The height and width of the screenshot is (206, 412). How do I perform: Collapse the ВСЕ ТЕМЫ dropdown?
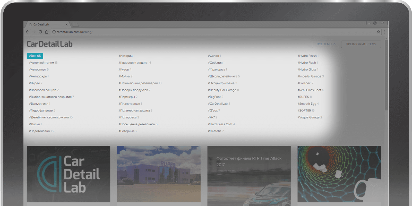pos(326,44)
